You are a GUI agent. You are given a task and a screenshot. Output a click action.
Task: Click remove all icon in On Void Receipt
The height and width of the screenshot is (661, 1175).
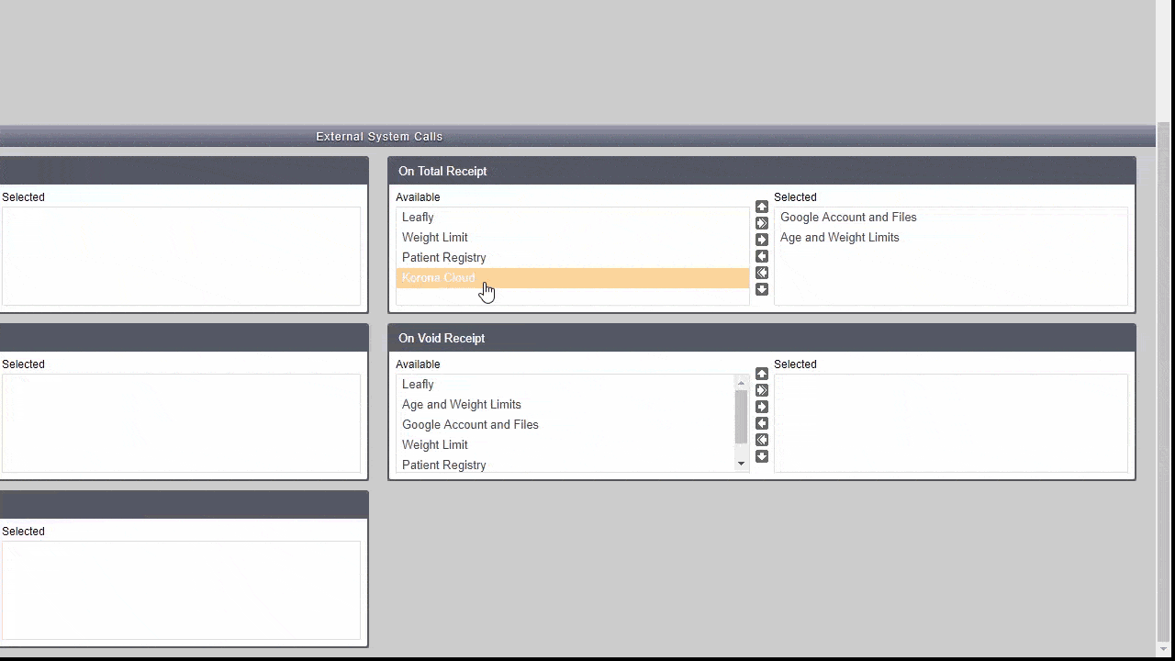point(762,440)
